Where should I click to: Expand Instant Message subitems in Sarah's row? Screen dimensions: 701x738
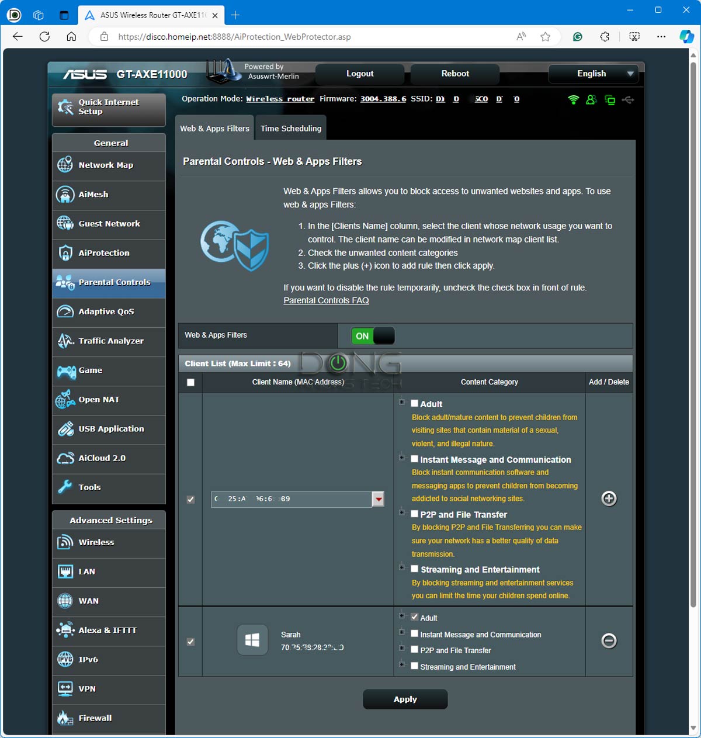tap(402, 632)
